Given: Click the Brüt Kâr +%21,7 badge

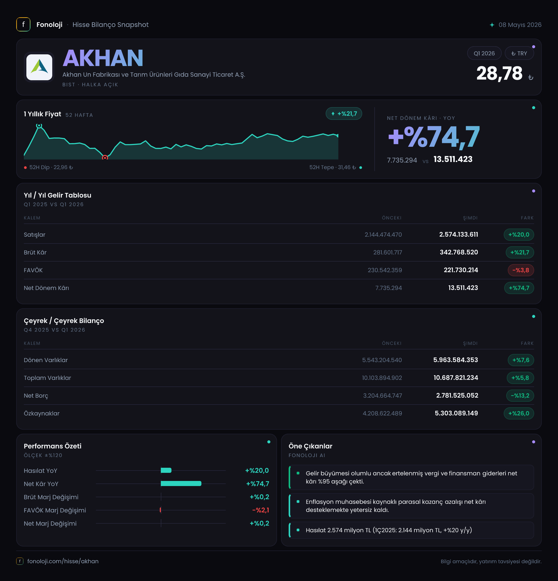Looking at the screenshot, I should (x=519, y=252).
